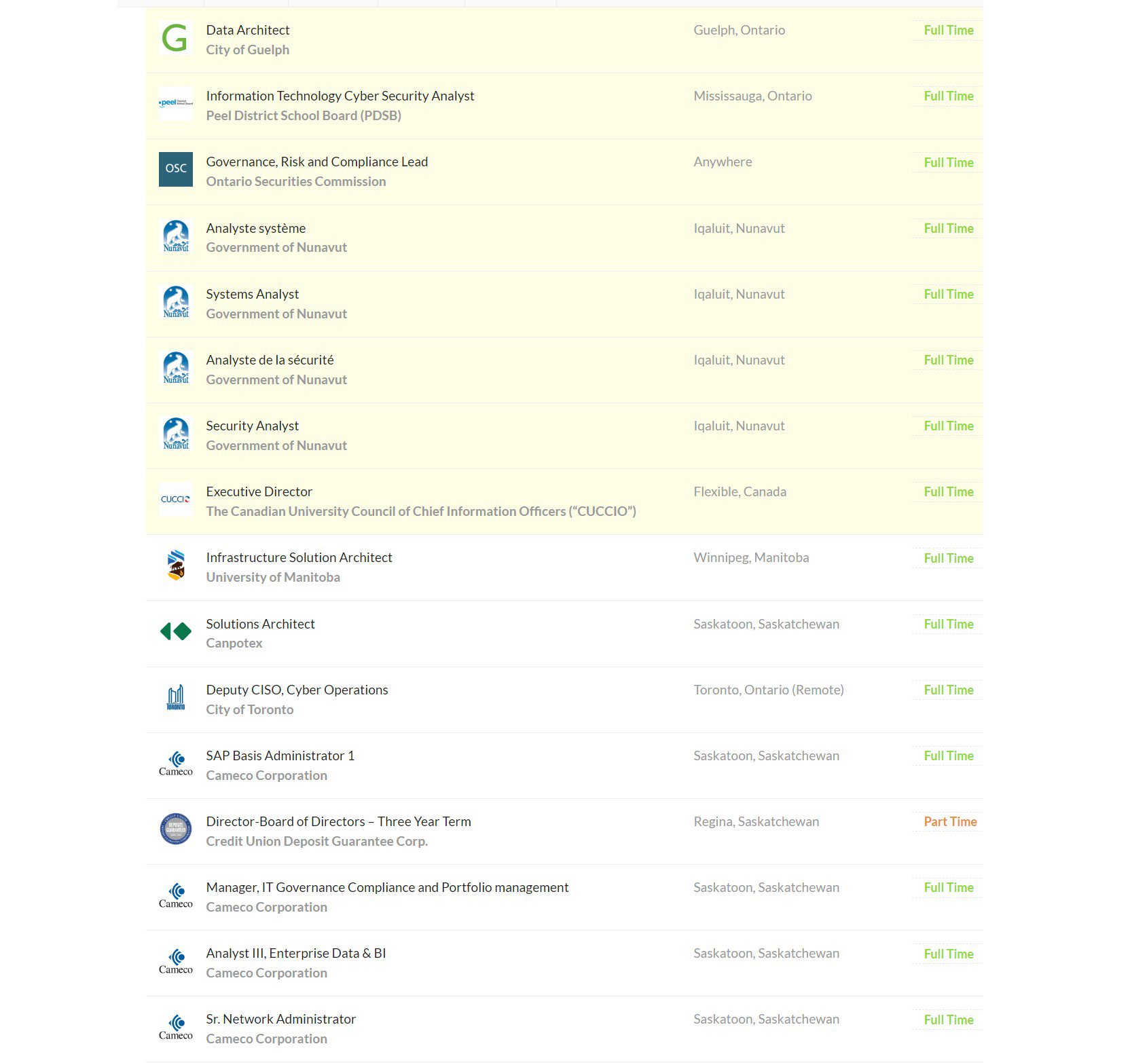Click Full Time label for Infrastructure Solution Architect
1130x1063 pixels.
[x=949, y=558]
